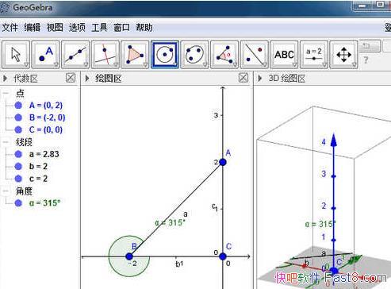This screenshot has width=391, height=289.
Task: Open the 编辑 menu
Action: (x=33, y=28)
